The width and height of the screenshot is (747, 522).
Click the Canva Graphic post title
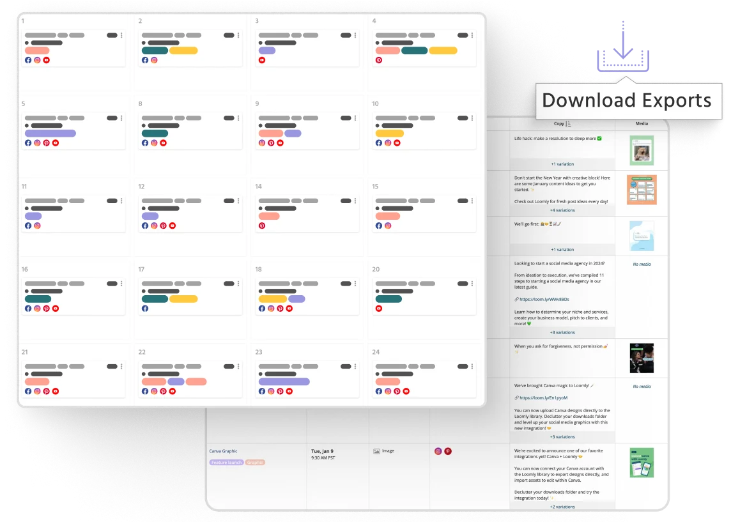(223, 450)
